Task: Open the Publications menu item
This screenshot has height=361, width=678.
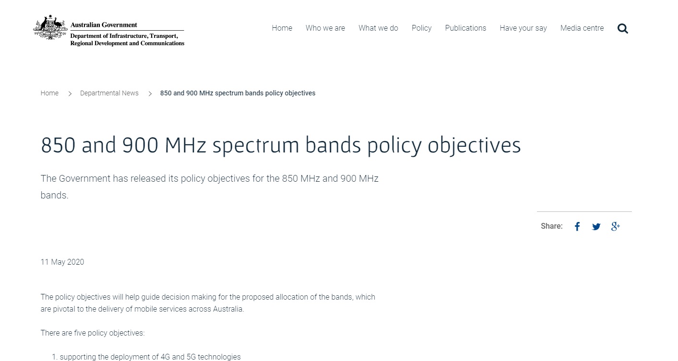Action: pos(465,28)
